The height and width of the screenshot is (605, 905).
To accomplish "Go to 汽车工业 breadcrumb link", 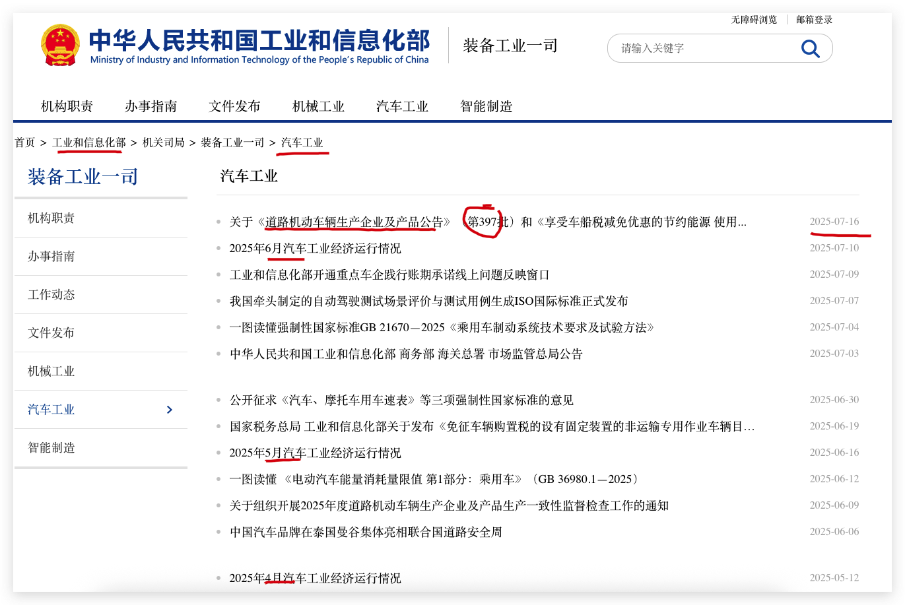I will (302, 143).
